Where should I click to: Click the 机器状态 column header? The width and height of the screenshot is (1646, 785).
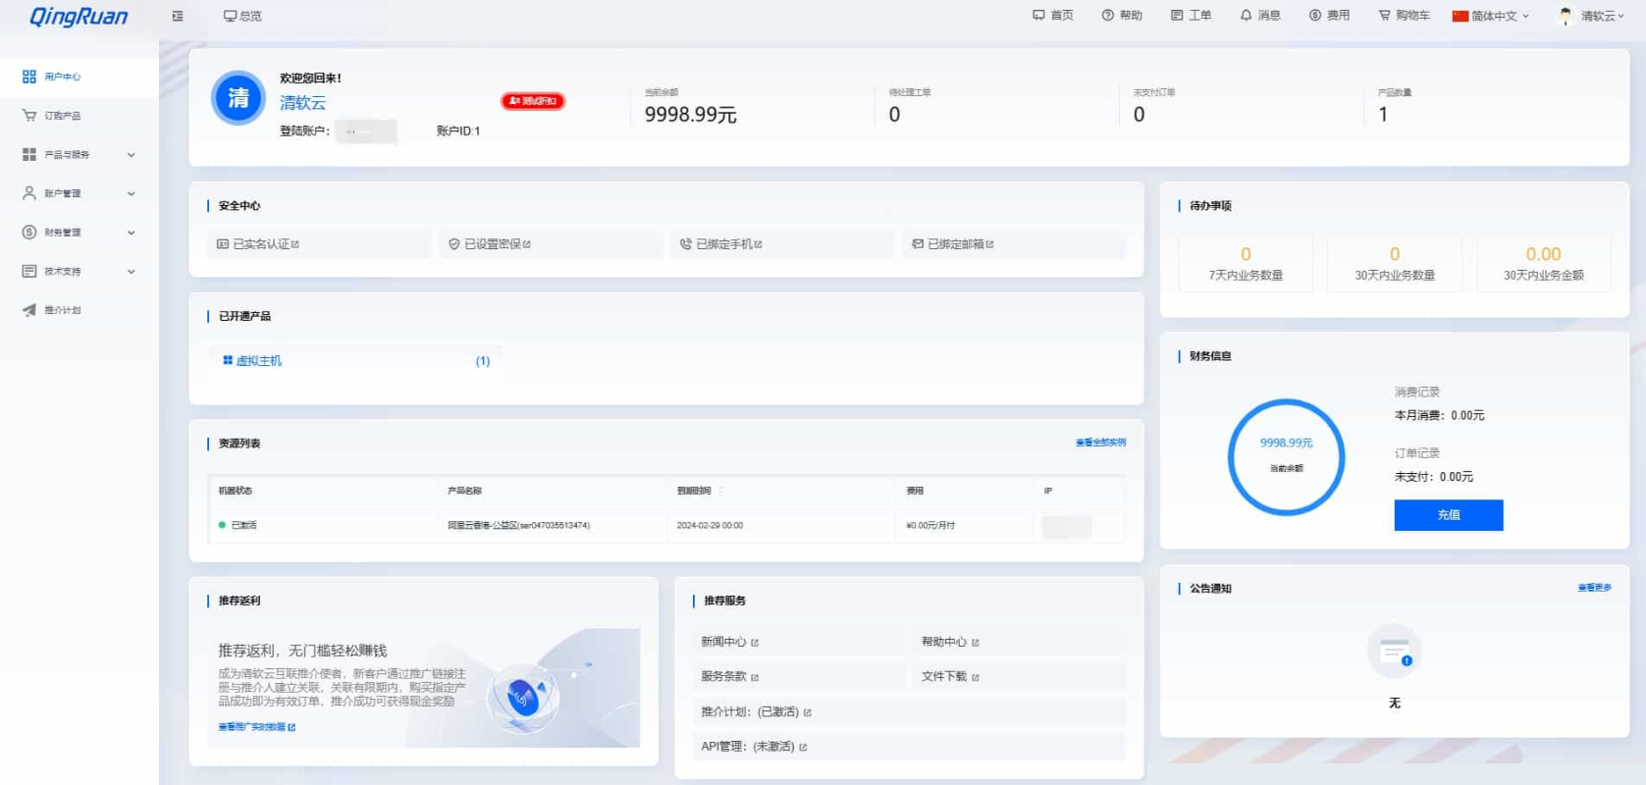click(x=236, y=491)
